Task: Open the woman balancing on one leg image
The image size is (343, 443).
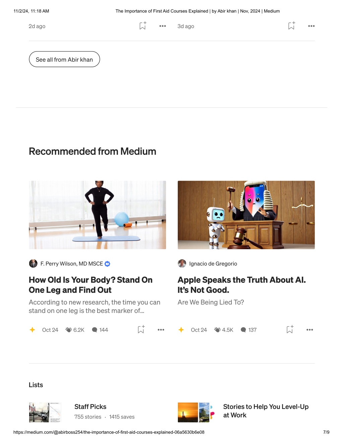Action: [97, 215]
